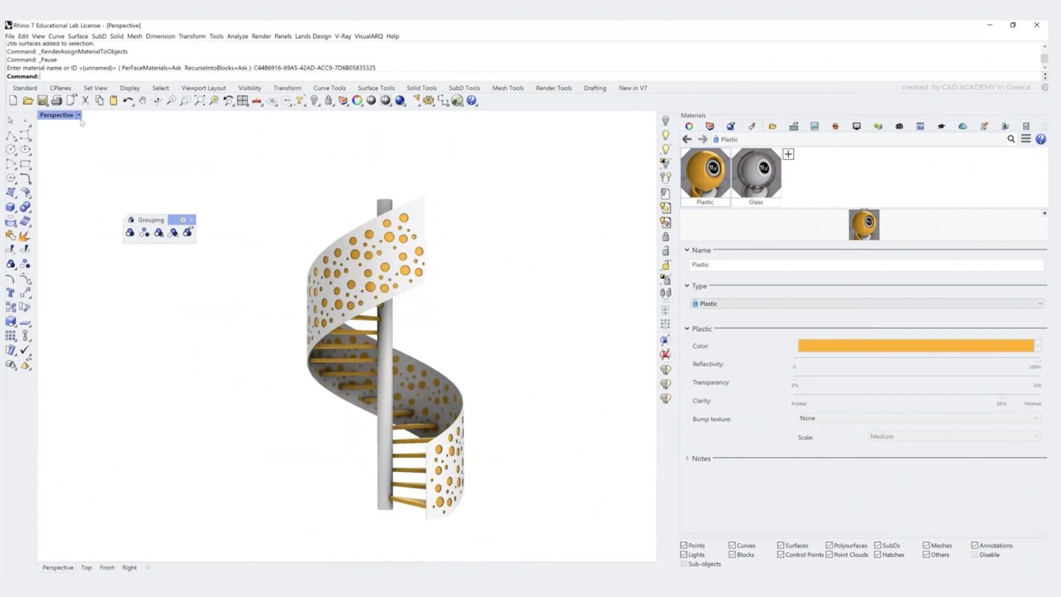Click the red car Named Views icon
1061x597 pixels.
(257, 101)
